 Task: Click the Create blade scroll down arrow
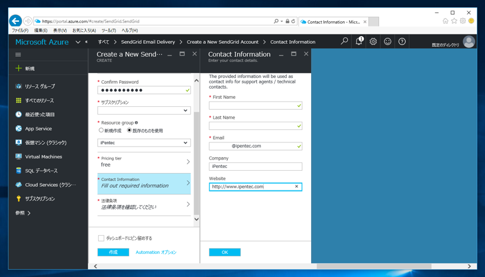coord(196,219)
